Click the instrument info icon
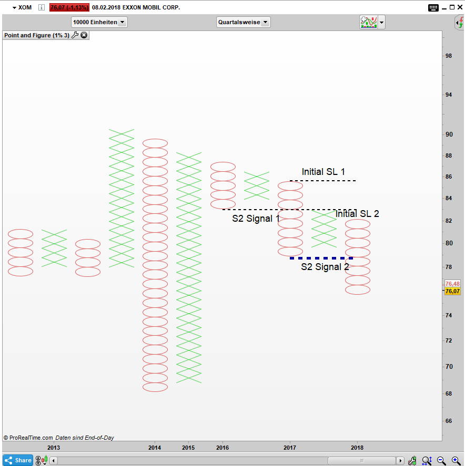 (x=42, y=7)
